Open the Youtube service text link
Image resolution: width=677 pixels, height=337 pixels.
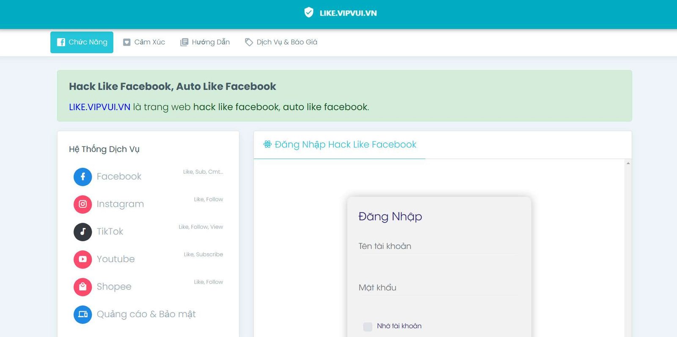click(116, 259)
